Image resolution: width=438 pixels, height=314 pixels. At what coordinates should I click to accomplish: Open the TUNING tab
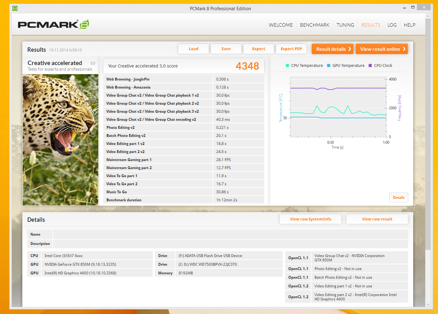click(345, 25)
